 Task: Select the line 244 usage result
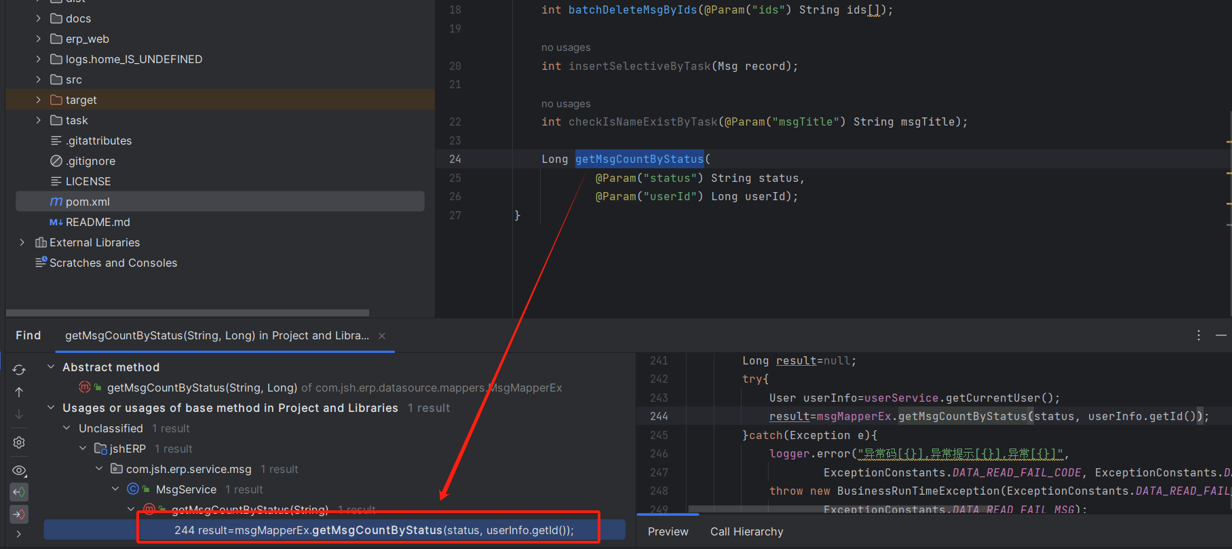(x=334, y=530)
